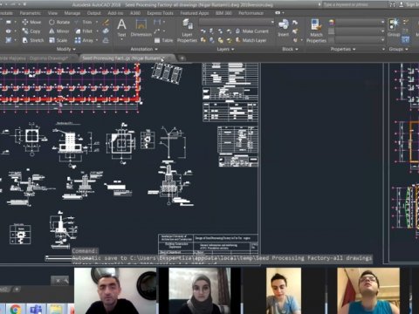Viewport: 419px width, 314px height.
Task: Switch to the Diploma Drawings file tab
Action: [x=38, y=58]
